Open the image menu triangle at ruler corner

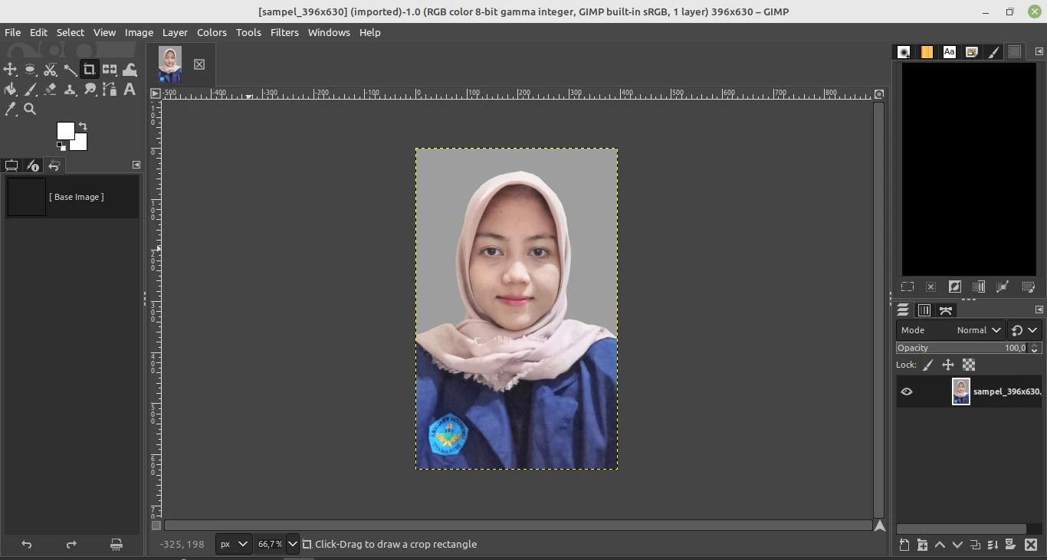coord(156,93)
